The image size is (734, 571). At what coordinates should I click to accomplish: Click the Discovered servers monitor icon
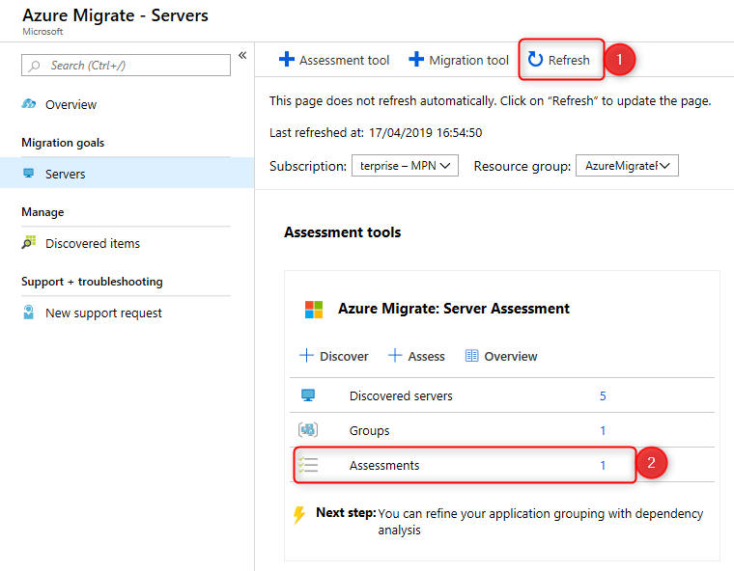point(308,395)
